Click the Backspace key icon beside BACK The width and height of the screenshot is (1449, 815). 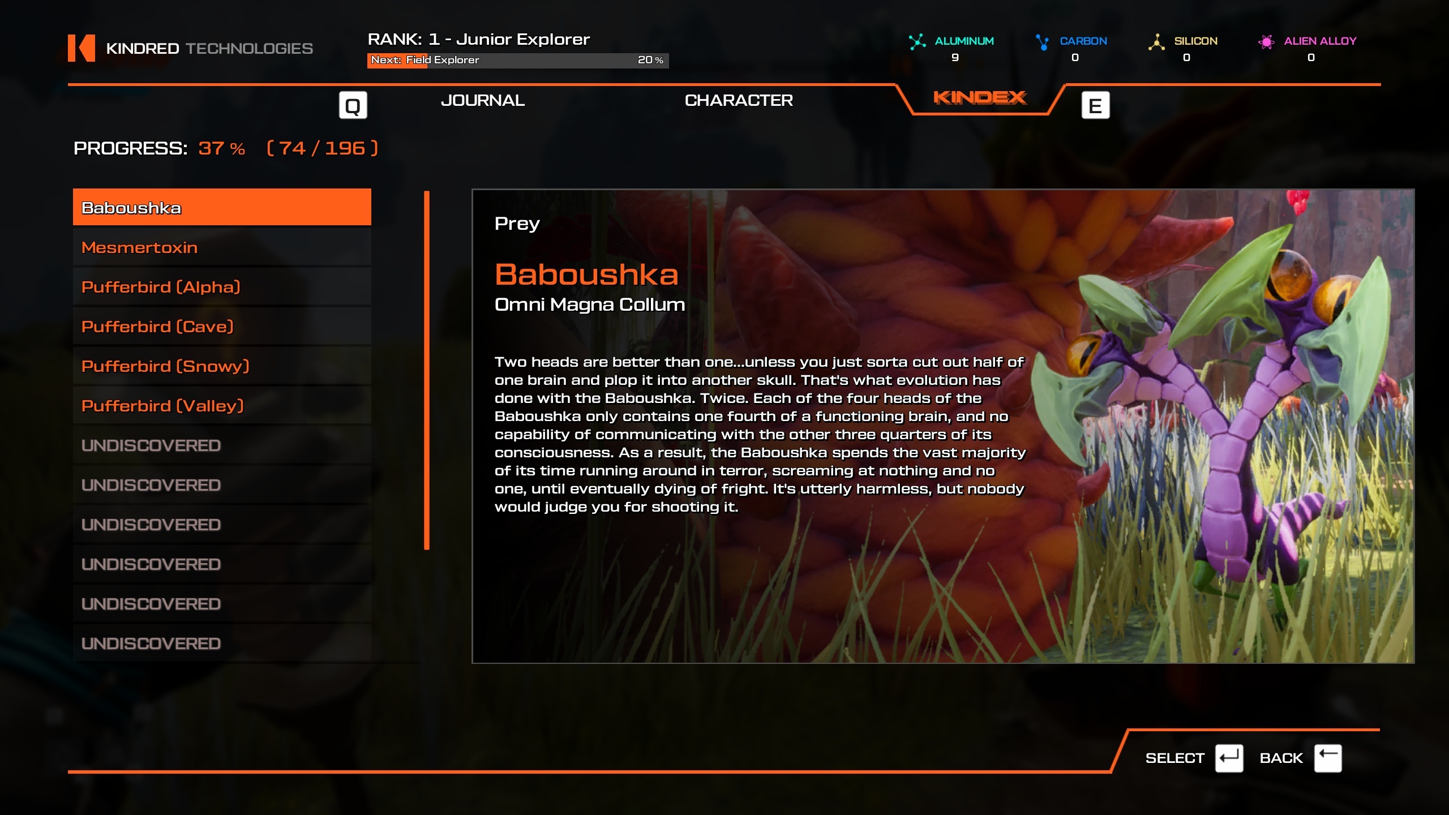(1328, 758)
